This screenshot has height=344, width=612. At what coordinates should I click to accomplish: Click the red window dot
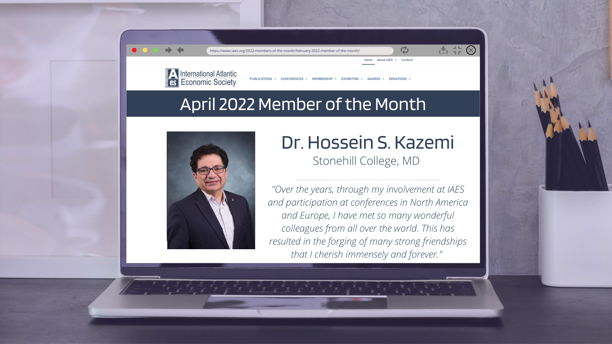(x=134, y=50)
